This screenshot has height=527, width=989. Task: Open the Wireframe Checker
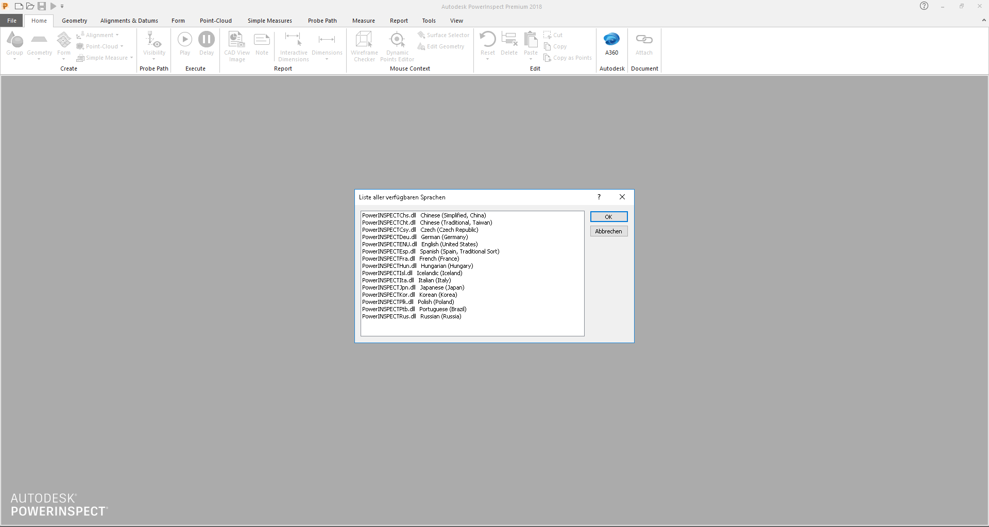click(x=364, y=45)
